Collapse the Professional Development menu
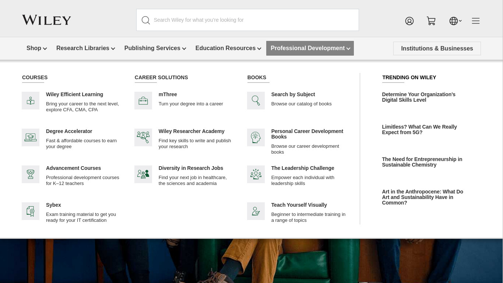 point(310,48)
